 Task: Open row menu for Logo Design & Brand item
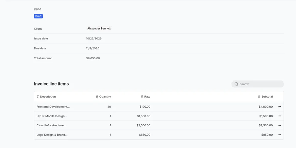[279, 135]
